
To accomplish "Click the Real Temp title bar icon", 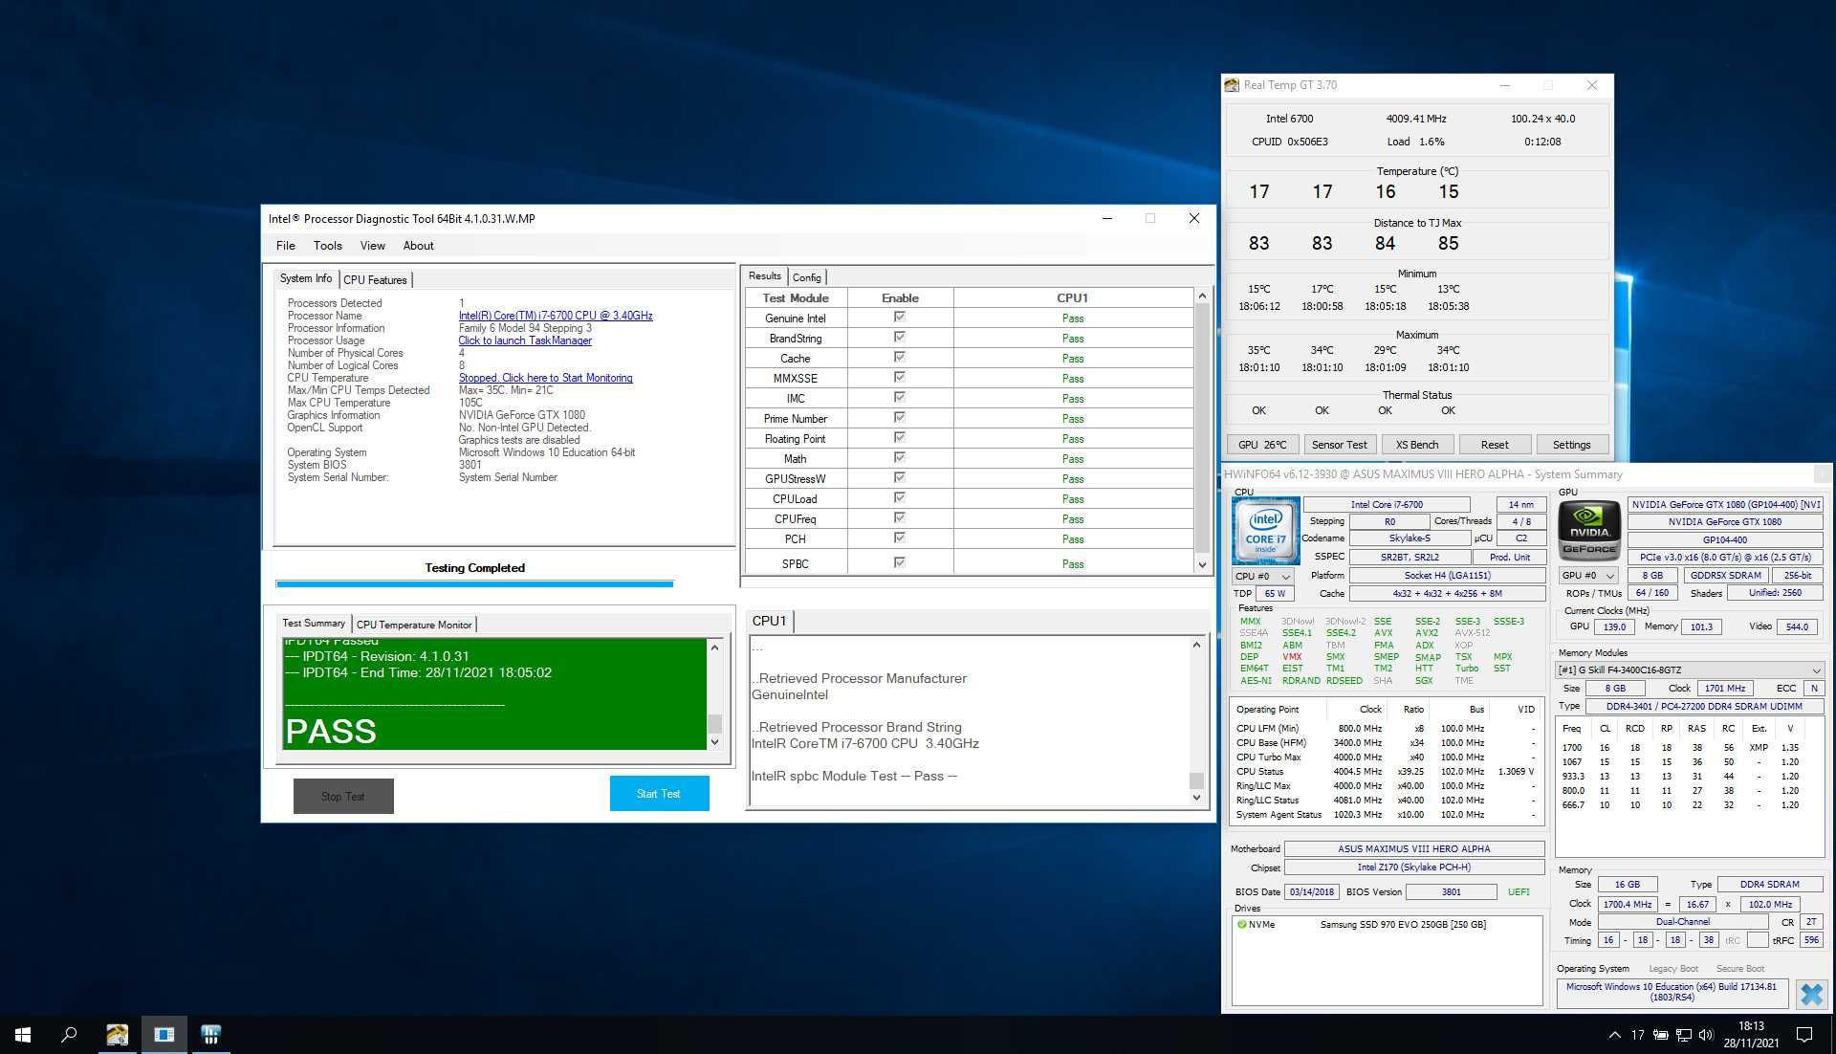I will [1232, 85].
